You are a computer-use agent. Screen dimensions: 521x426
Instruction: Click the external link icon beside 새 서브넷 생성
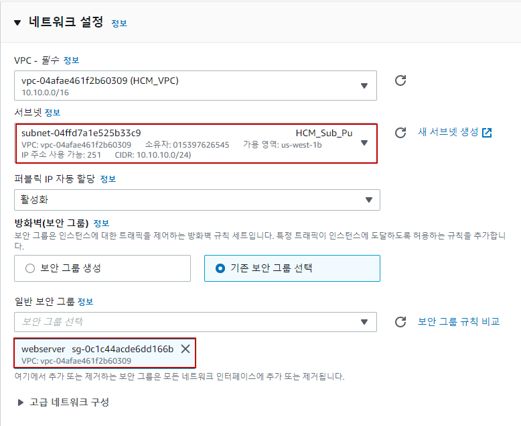coord(487,132)
